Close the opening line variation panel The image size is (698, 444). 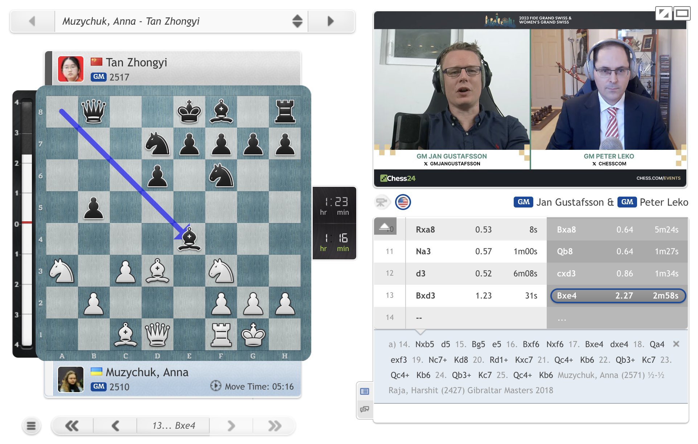point(676,344)
